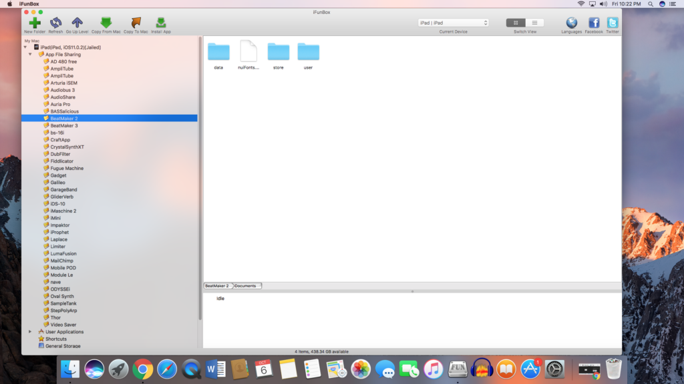Collapse the iPad device tree node
This screenshot has height=384, width=684.
pyautogui.click(x=25, y=47)
